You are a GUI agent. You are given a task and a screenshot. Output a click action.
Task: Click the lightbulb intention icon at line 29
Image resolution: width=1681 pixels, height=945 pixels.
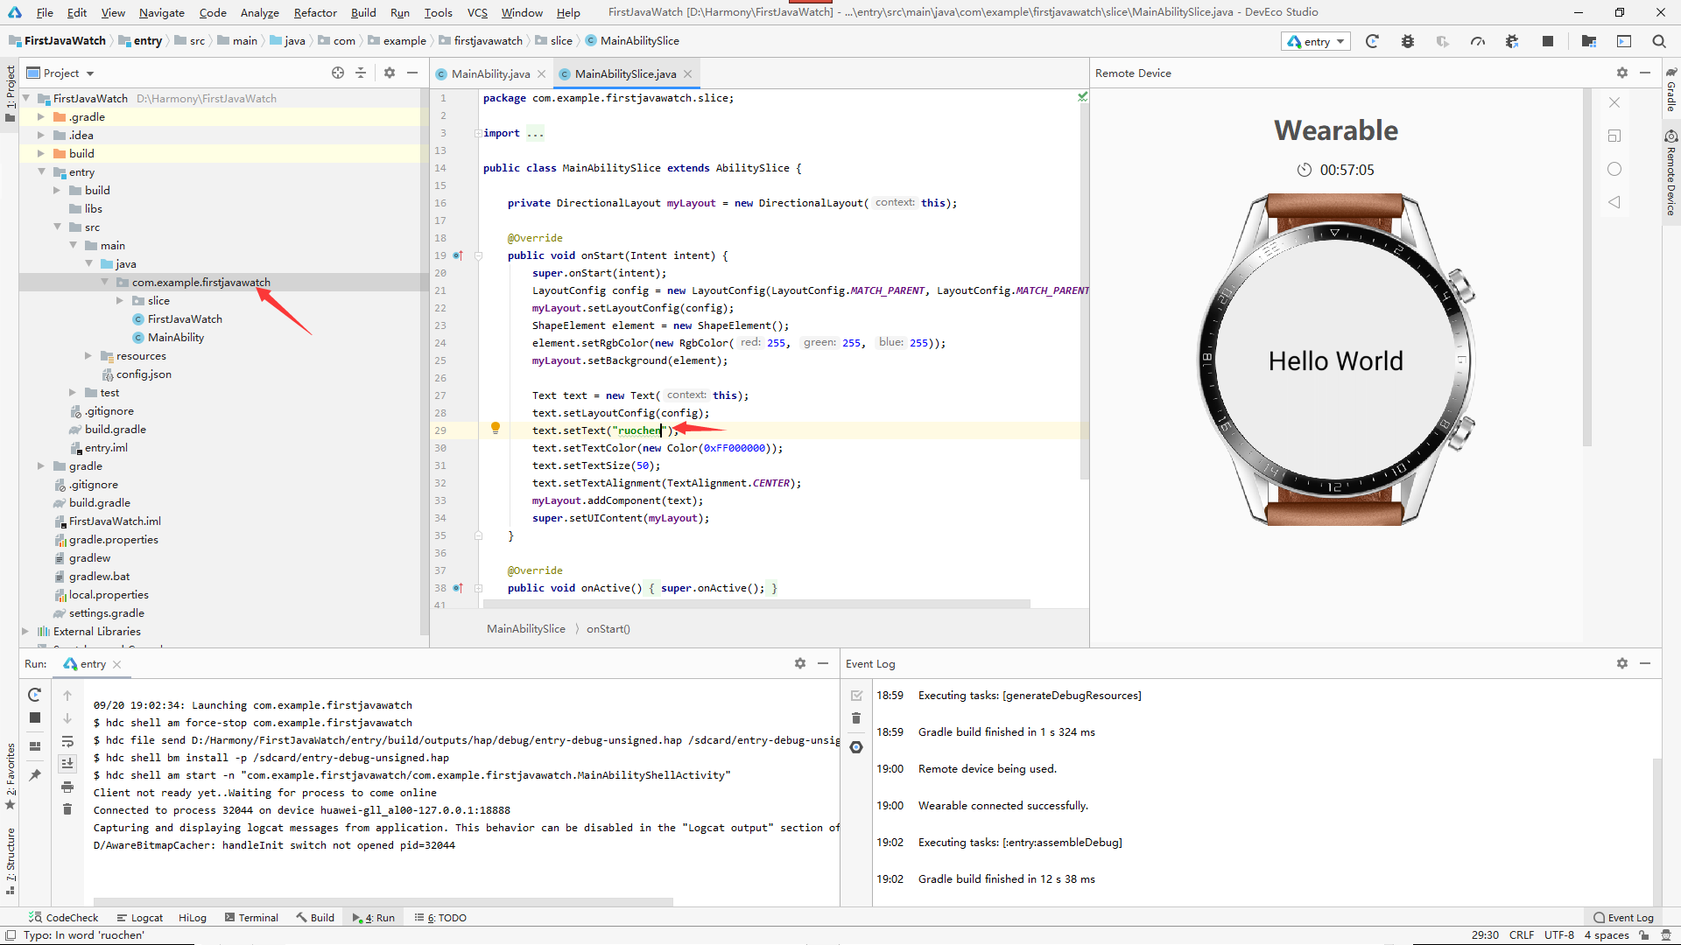coord(495,428)
